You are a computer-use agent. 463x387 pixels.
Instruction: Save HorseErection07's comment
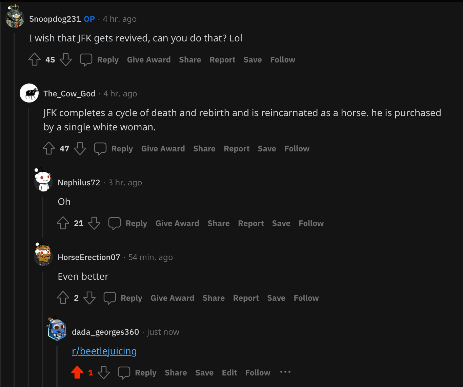point(276,298)
